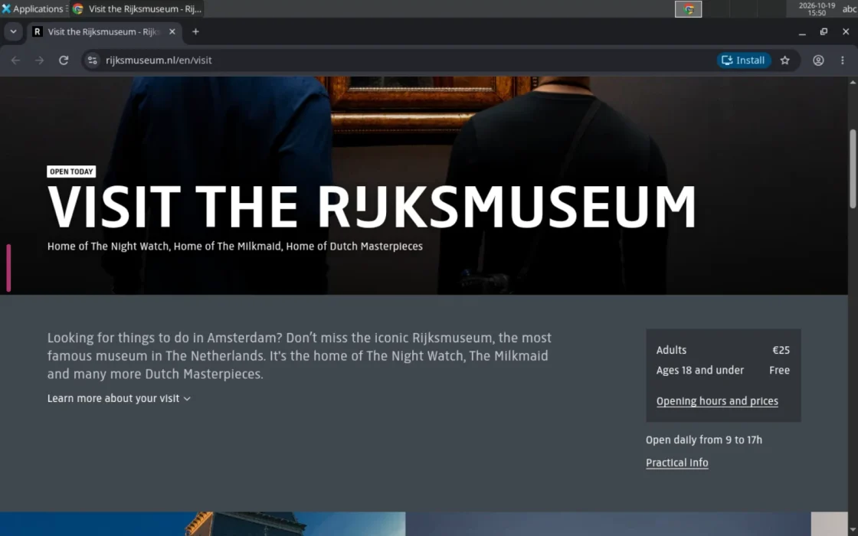Click the Adults €25 price row
This screenshot has height=536, width=858.
coord(723,350)
